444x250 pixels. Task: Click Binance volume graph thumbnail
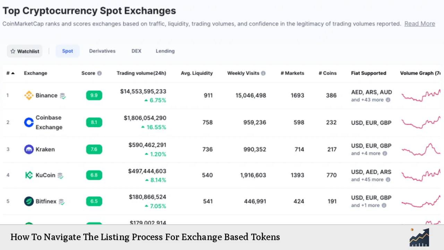[x=421, y=95]
